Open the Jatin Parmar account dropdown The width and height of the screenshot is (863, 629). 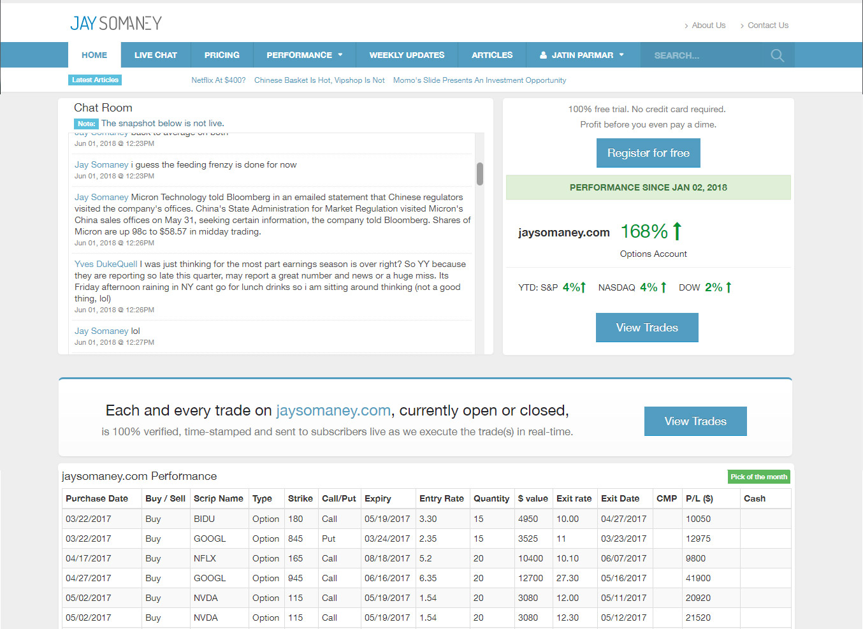click(x=583, y=55)
